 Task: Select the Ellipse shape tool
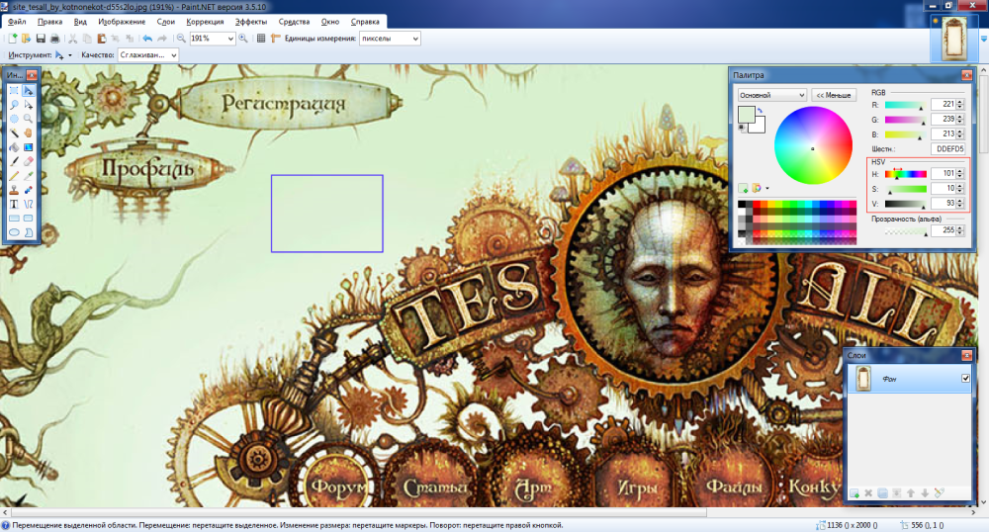14,232
